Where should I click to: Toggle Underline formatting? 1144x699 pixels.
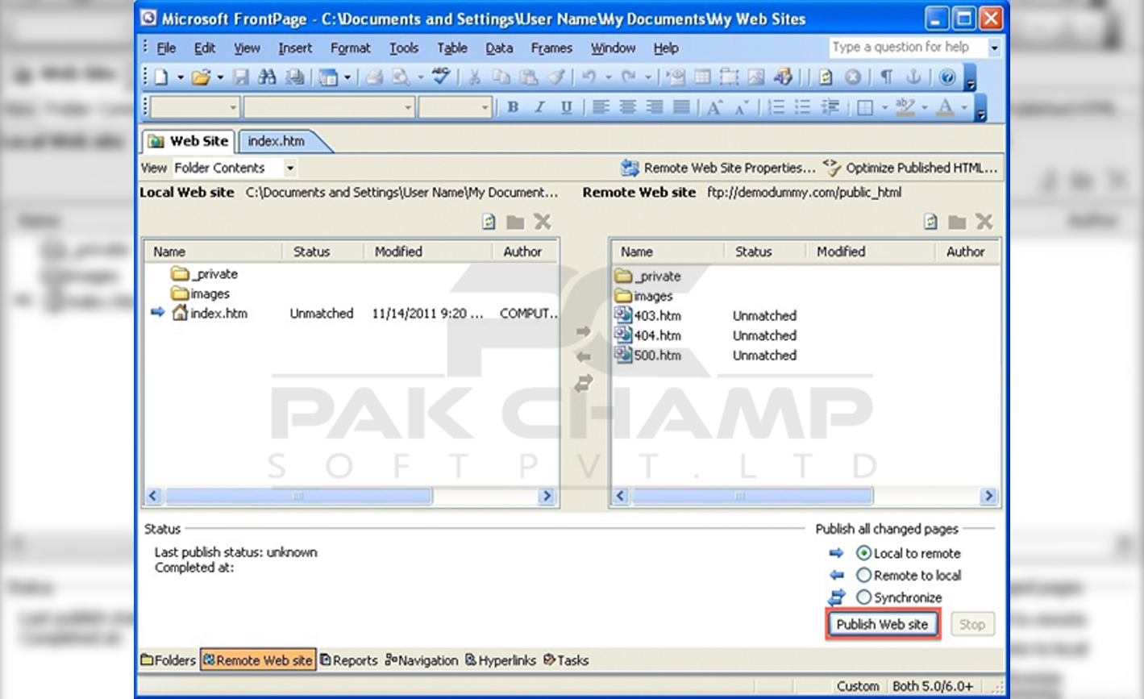click(x=566, y=107)
